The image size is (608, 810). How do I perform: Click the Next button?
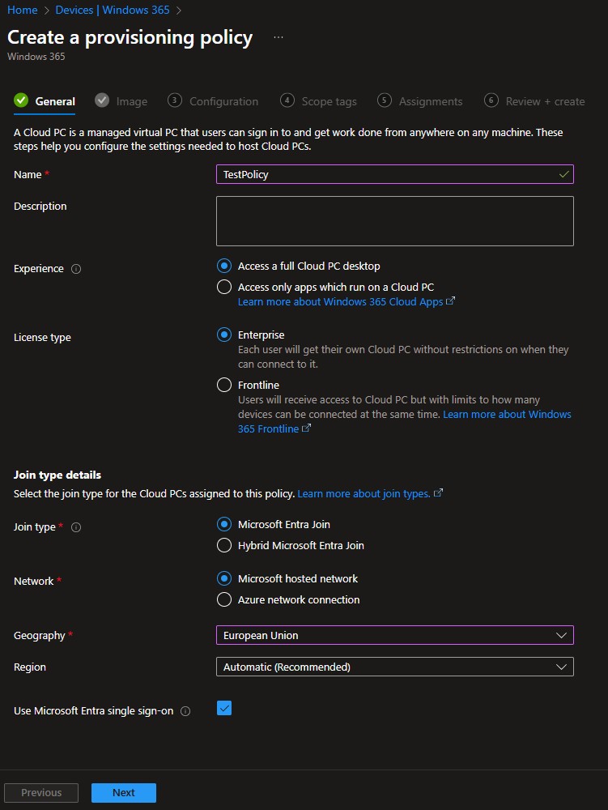click(x=123, y=792)
